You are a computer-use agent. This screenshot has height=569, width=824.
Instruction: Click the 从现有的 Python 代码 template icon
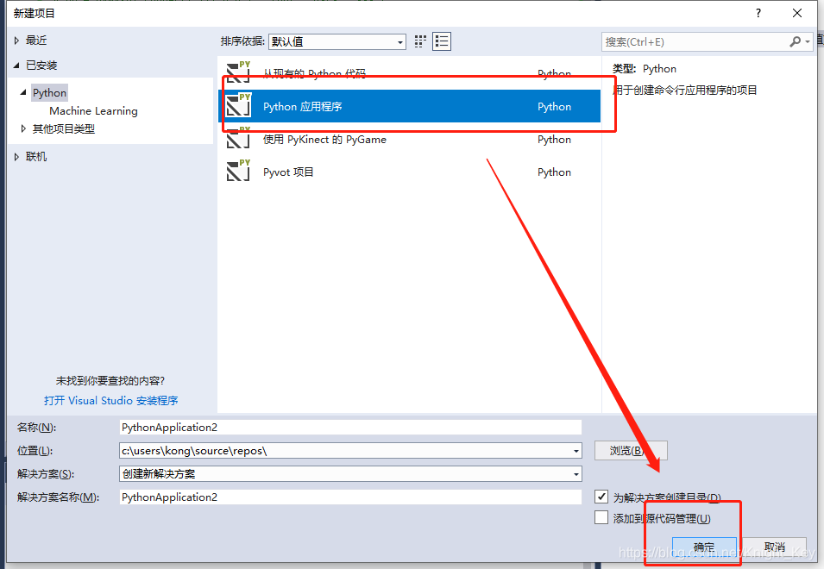238,73
